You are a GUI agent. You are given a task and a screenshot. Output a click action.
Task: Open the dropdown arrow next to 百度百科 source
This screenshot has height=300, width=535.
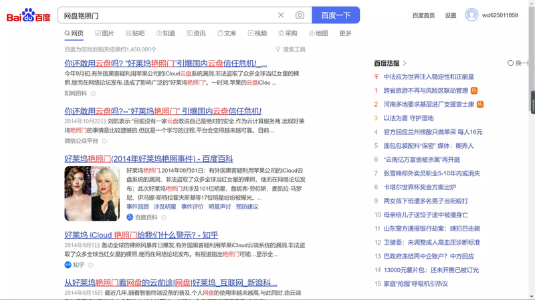[164, 217]
